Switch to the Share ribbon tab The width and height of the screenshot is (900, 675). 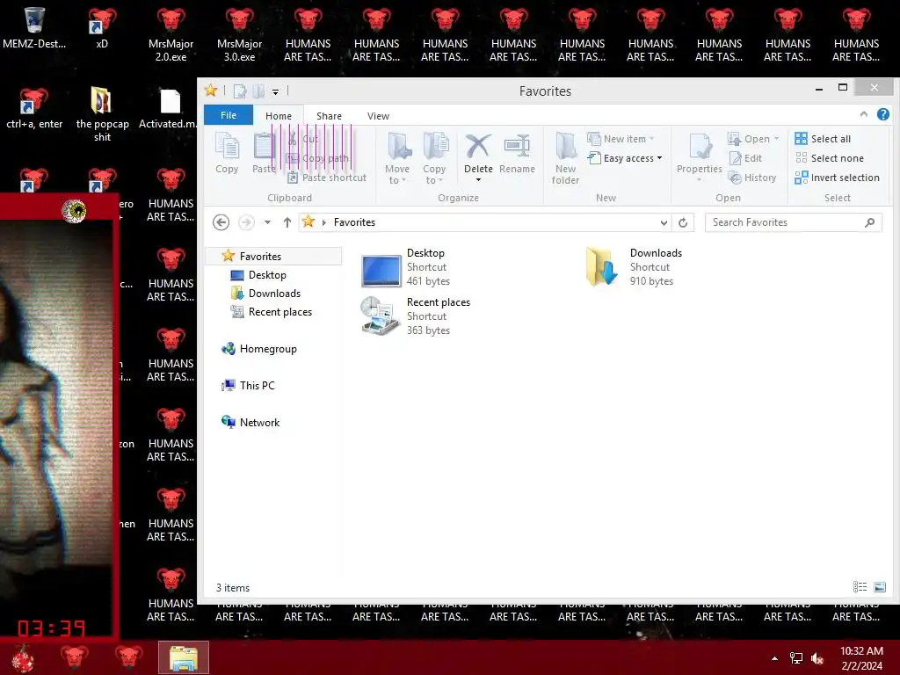329,115
